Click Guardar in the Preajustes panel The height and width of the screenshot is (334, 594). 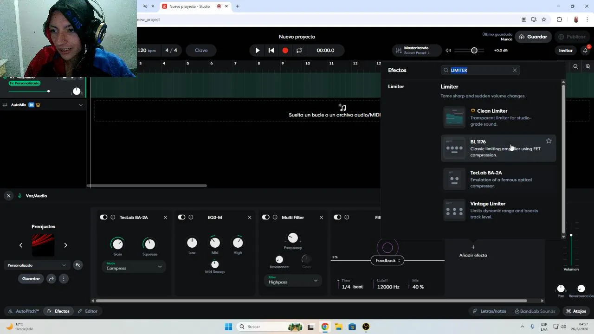click(31, 279)
